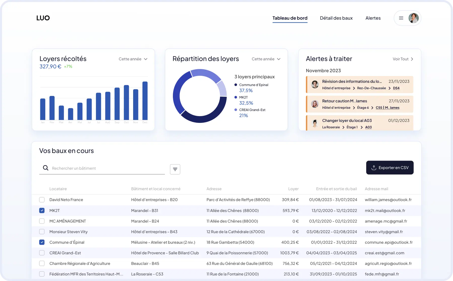The height and width of the screenshot is (281, 453).
Task: Open the hamburger menu icon
Action: pyautogui.click(x=401, y=18)
